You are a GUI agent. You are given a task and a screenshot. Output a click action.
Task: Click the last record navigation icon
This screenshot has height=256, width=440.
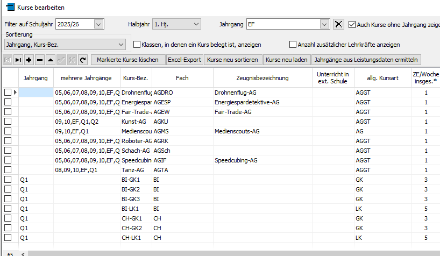(x=18, y=60)
